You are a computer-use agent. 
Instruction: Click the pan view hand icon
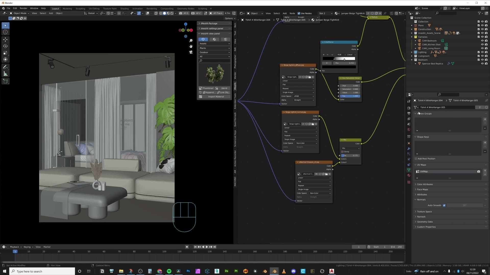click(191, 46)
